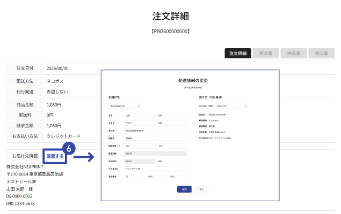
Task: Click the 変更する link for delivery address
Action: point(55,156)
